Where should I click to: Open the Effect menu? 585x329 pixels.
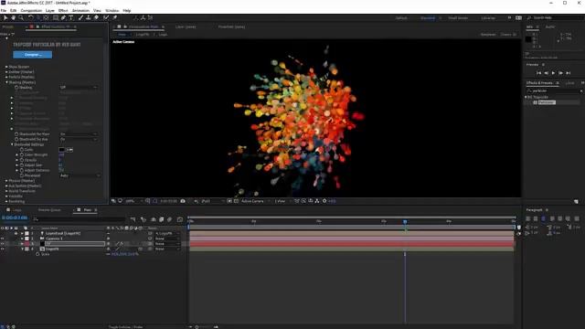pyautogui.click(x=63, y=10)
